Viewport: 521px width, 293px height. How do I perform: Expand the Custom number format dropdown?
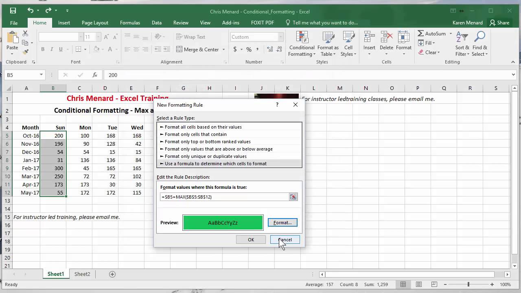point(280,37)
